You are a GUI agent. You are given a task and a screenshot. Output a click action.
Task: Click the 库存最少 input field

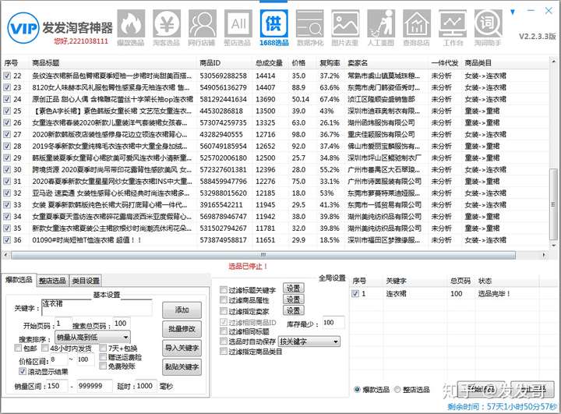(333, 323)
